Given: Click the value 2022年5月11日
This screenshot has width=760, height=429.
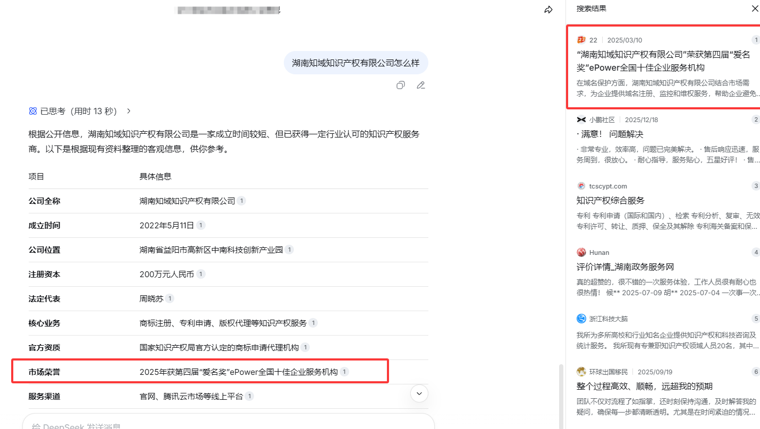Looking at the screenshot, I should [x=167, y=225].
